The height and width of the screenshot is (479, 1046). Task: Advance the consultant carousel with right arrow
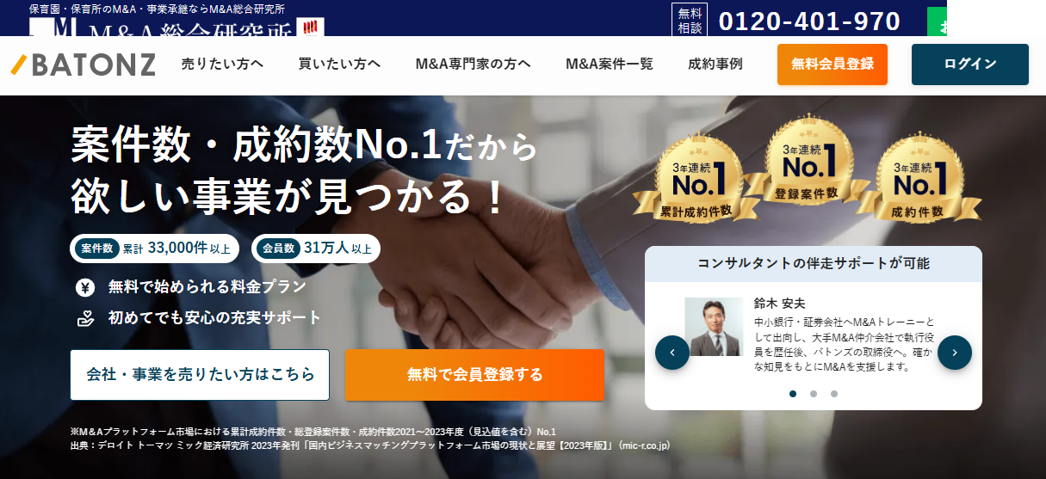pyautogui.click(x=955, y=353)
